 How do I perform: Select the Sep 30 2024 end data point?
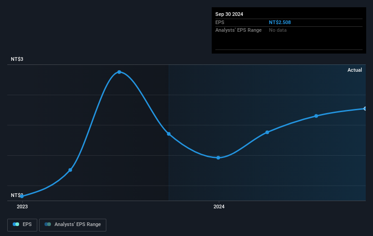[x=365, y=108]
